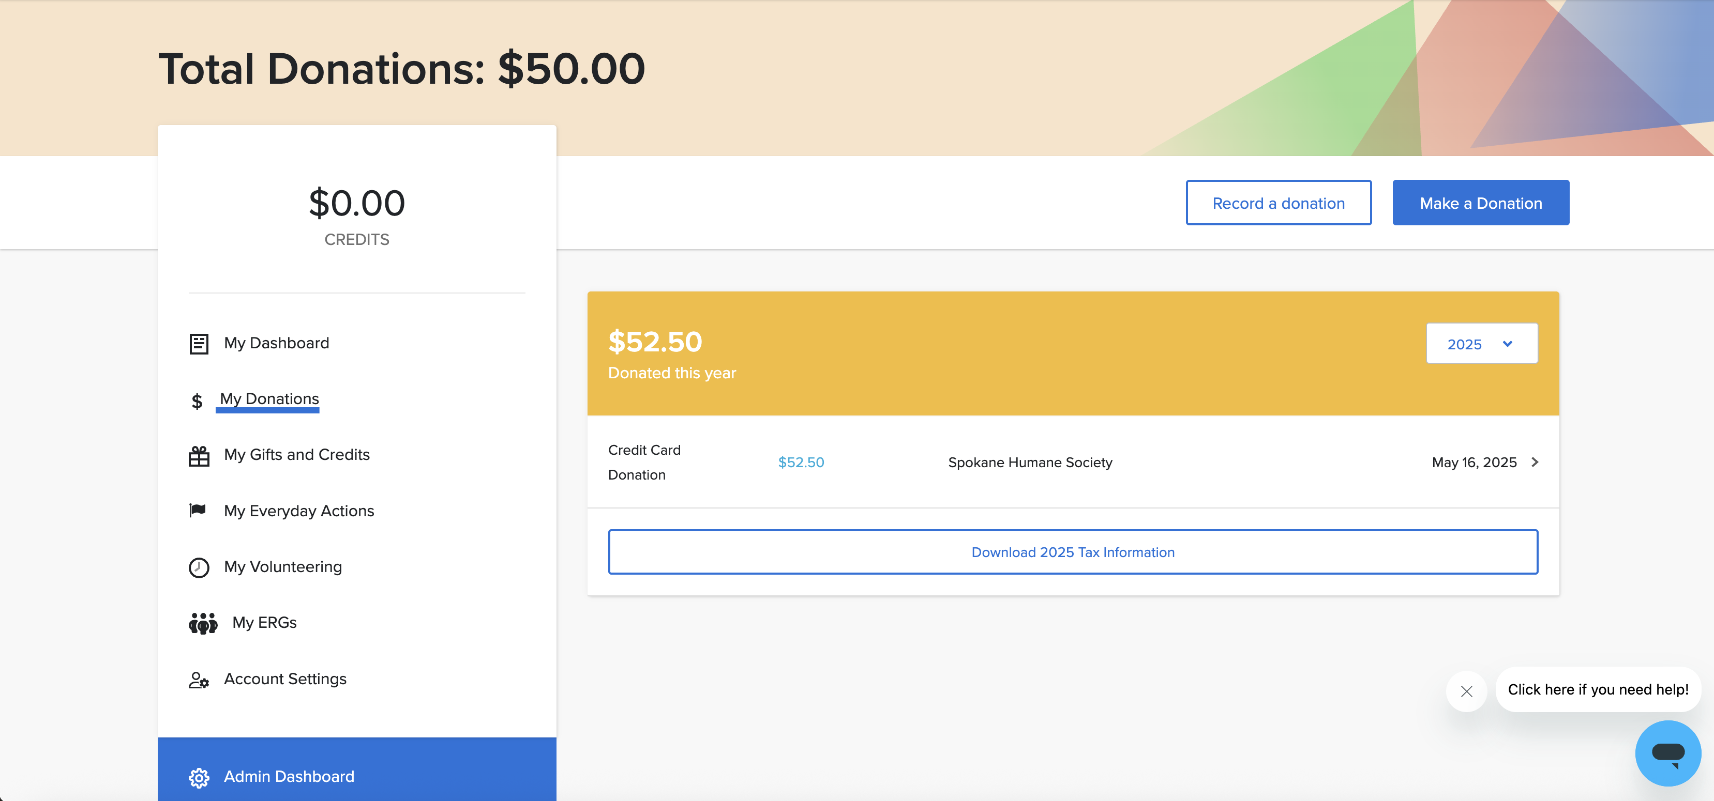Click the Make a Donation button
The width and height of the screenshot is (1714, 801).
(1480, 203)
